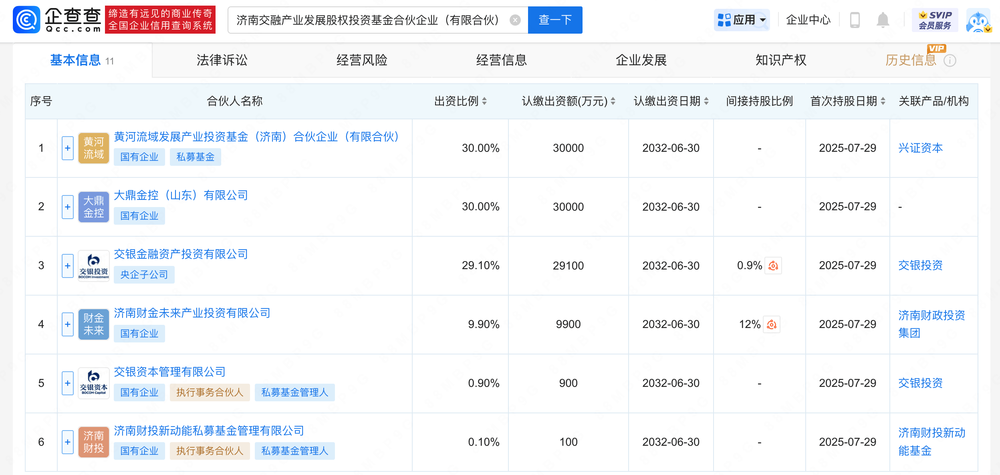Click the red slogan banner 缔造有远见的商业传奇

(160, 20)
